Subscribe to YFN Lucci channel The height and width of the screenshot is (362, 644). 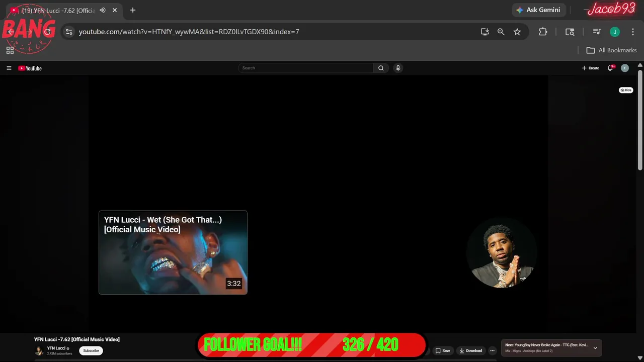point(91,350)
